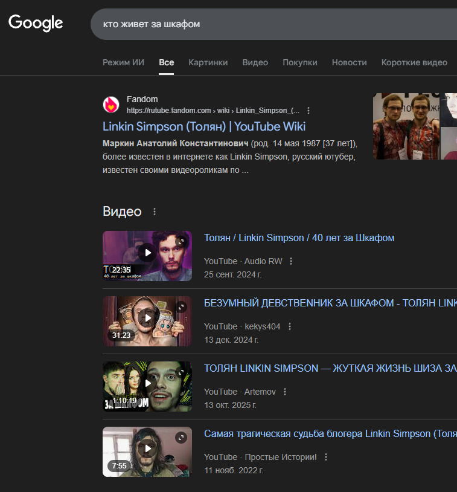Open options for the Audio RW video

point(291,261)
